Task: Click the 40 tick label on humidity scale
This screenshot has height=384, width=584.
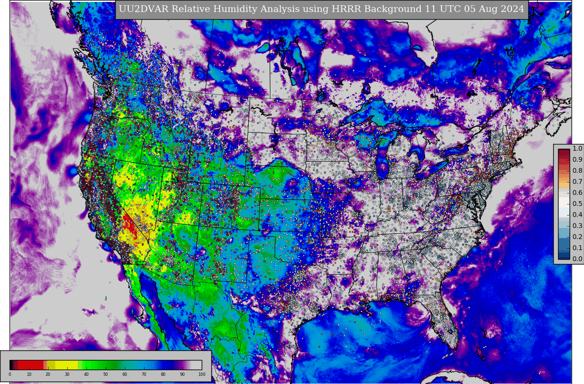Action: click(86, 374)
